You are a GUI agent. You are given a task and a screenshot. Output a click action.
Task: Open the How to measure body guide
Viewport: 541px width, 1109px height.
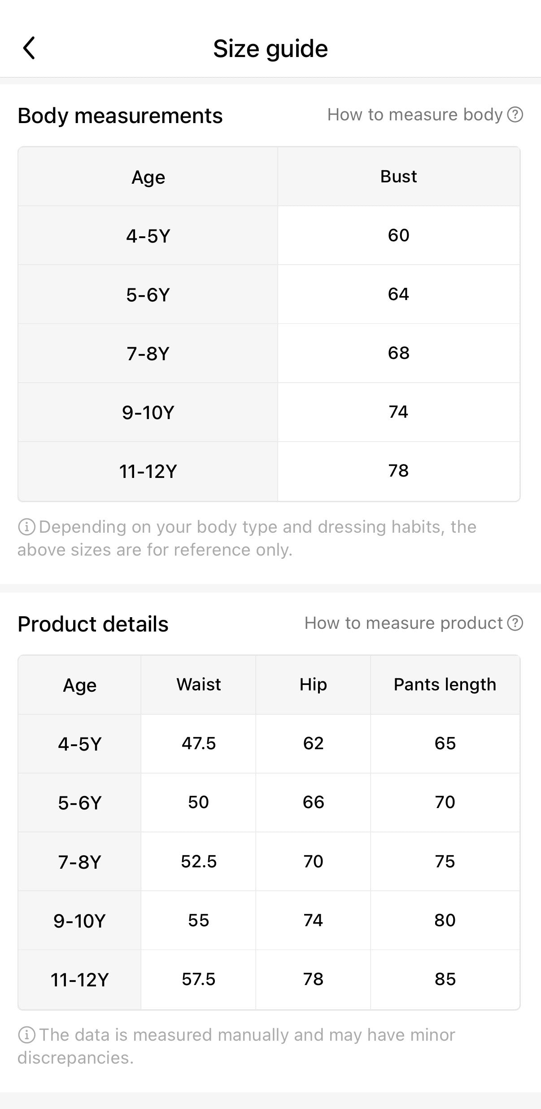(x=415, y=115)
